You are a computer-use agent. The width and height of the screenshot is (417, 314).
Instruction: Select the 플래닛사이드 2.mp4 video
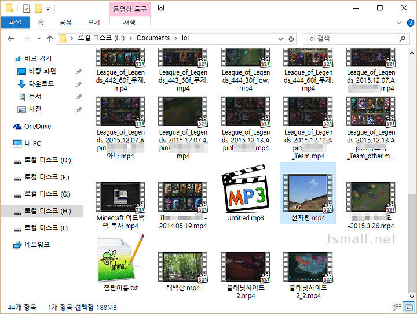246,275
